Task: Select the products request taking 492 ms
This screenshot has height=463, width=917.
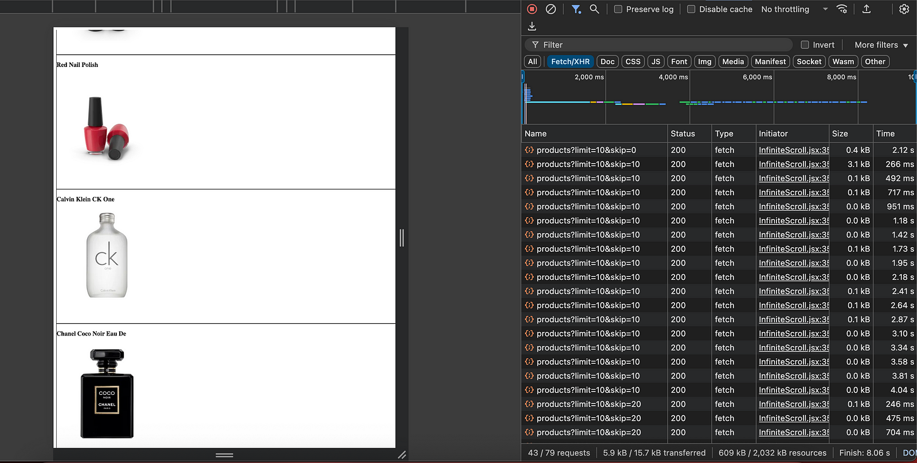Action: point(588,179)
